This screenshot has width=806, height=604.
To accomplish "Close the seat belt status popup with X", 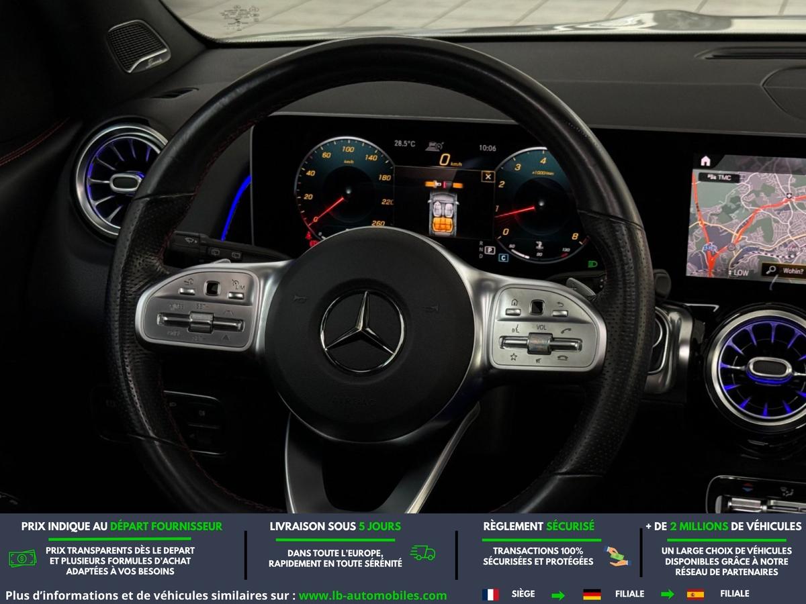I will (x=488, y=177).
